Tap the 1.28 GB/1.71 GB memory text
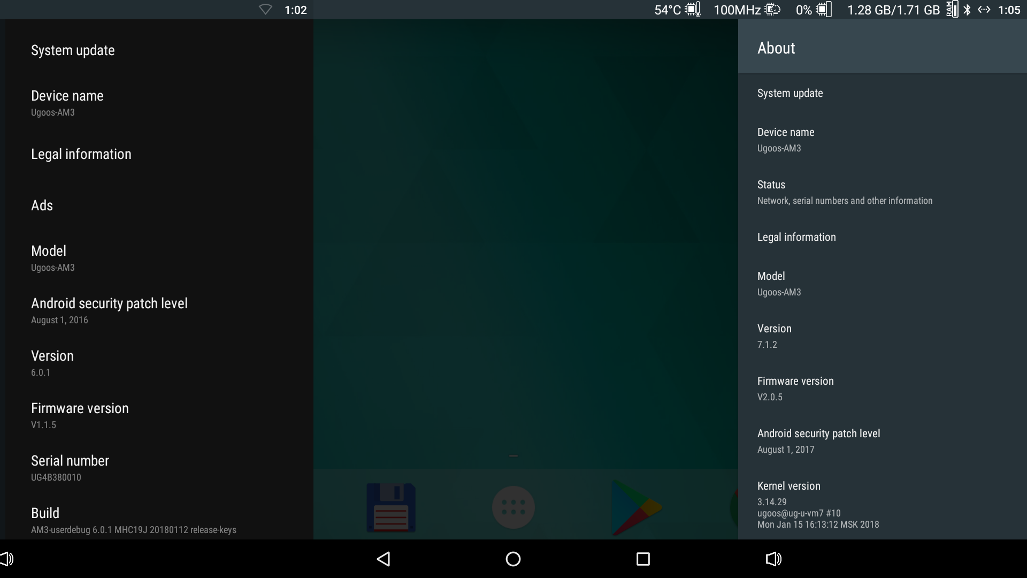 tap(894, 10)
